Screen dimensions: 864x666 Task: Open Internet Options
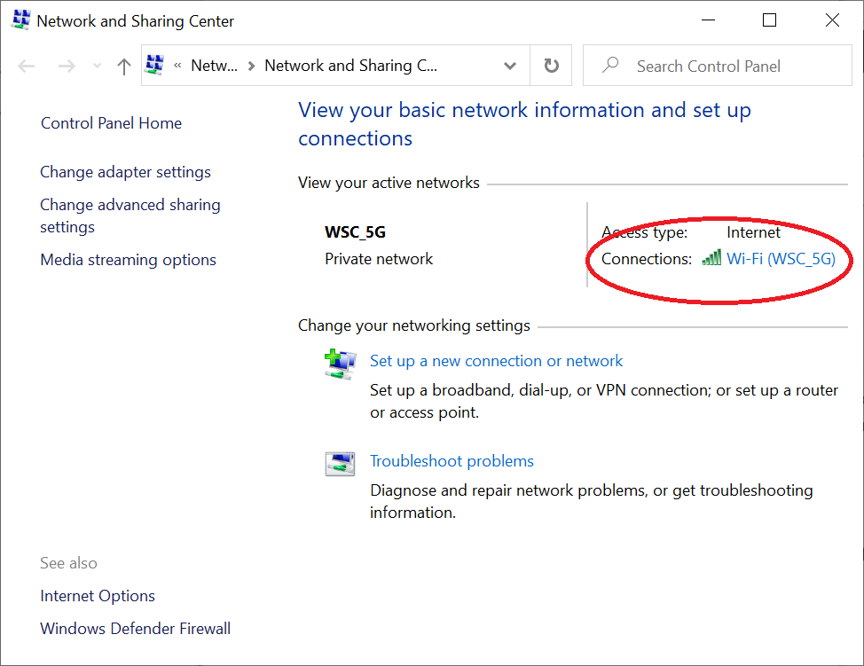point(98,595)
